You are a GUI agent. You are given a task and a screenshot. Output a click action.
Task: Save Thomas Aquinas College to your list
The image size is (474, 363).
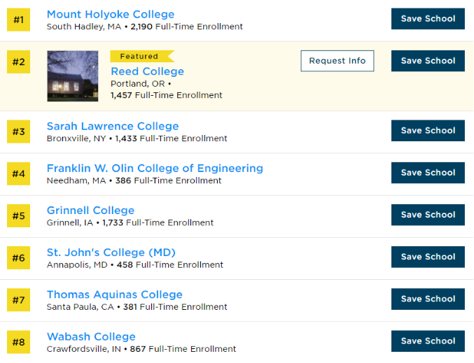[x=428, y=299]
